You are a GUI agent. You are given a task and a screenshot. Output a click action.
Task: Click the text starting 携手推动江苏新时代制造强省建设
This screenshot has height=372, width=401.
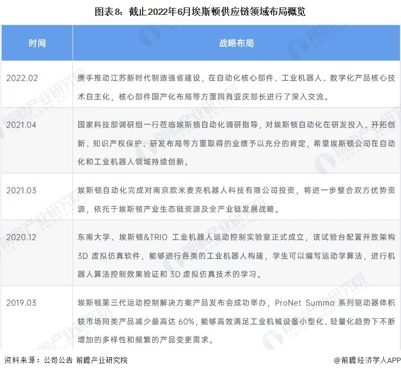point(236,87)
